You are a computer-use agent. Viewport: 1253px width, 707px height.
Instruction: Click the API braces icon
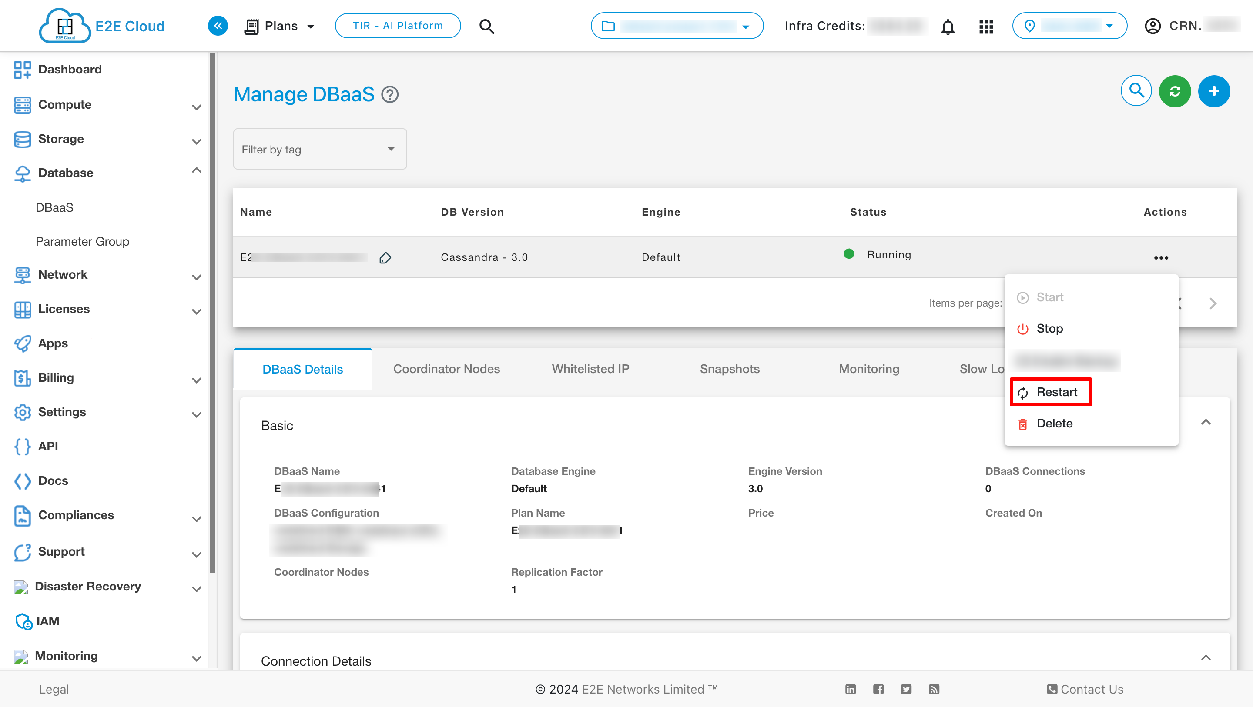click(22, 447)
